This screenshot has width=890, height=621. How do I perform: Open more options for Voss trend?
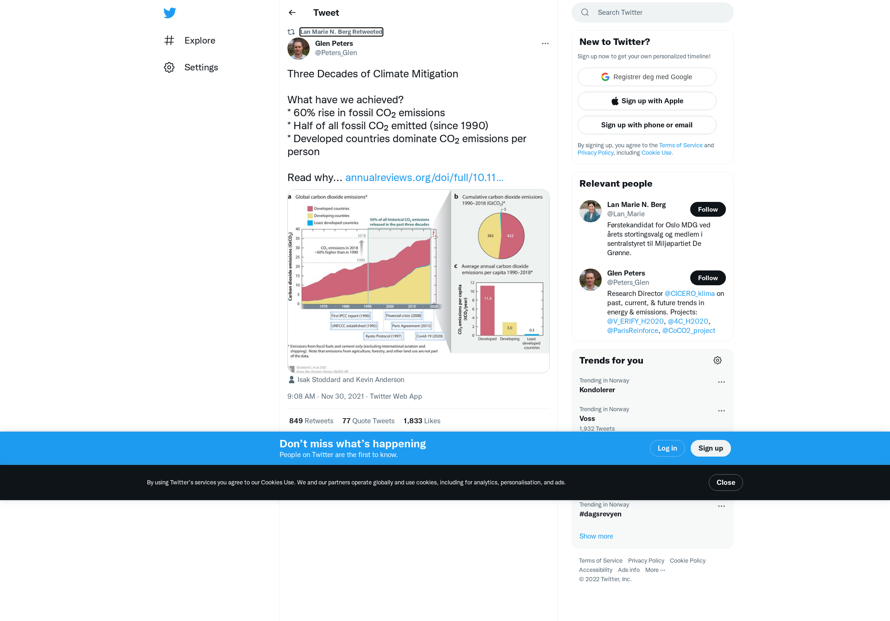point(721,411)
